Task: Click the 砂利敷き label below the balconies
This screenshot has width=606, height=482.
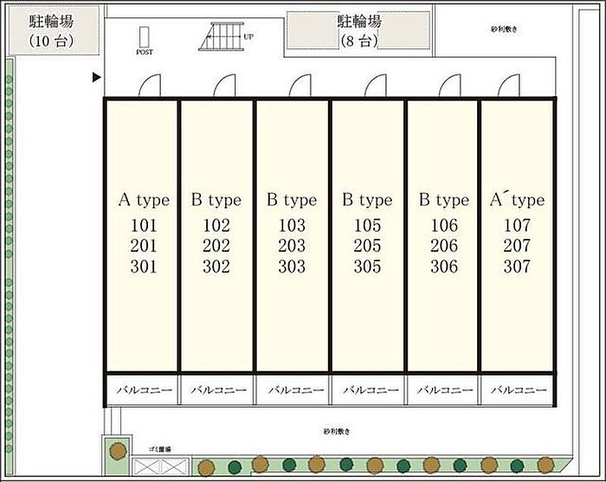Action: [338, 430]
